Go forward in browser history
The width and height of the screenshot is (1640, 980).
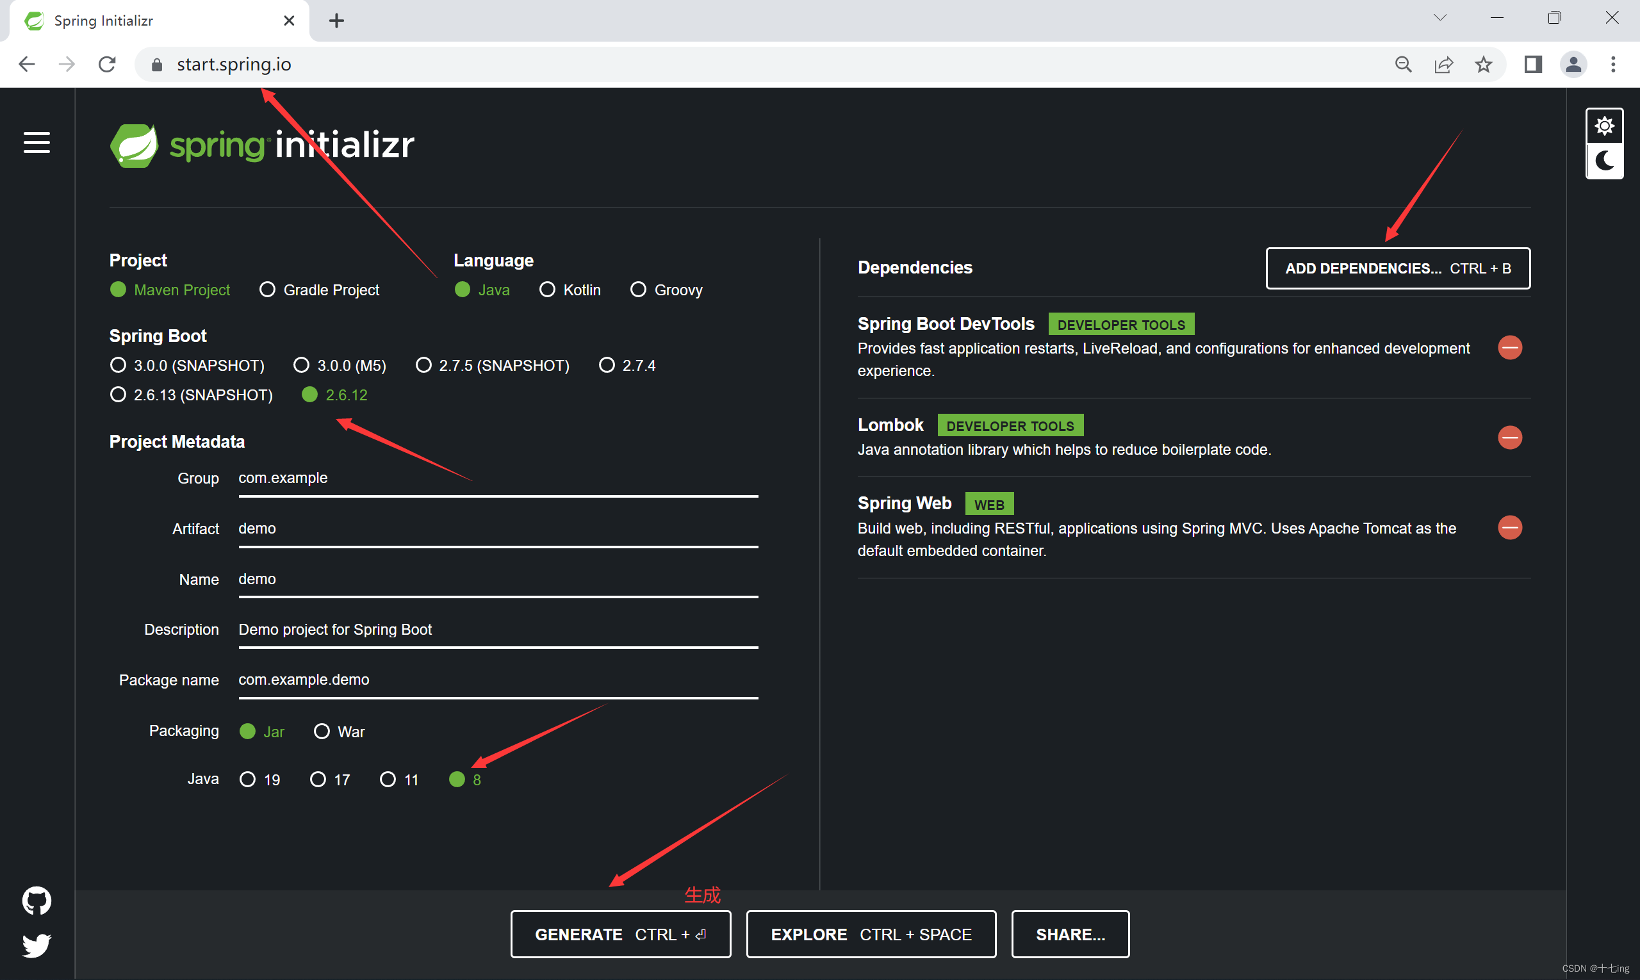pos(67,64)
